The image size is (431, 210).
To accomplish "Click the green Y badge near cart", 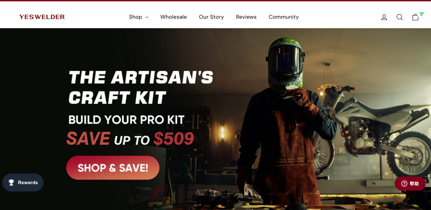I will point(422,14).
